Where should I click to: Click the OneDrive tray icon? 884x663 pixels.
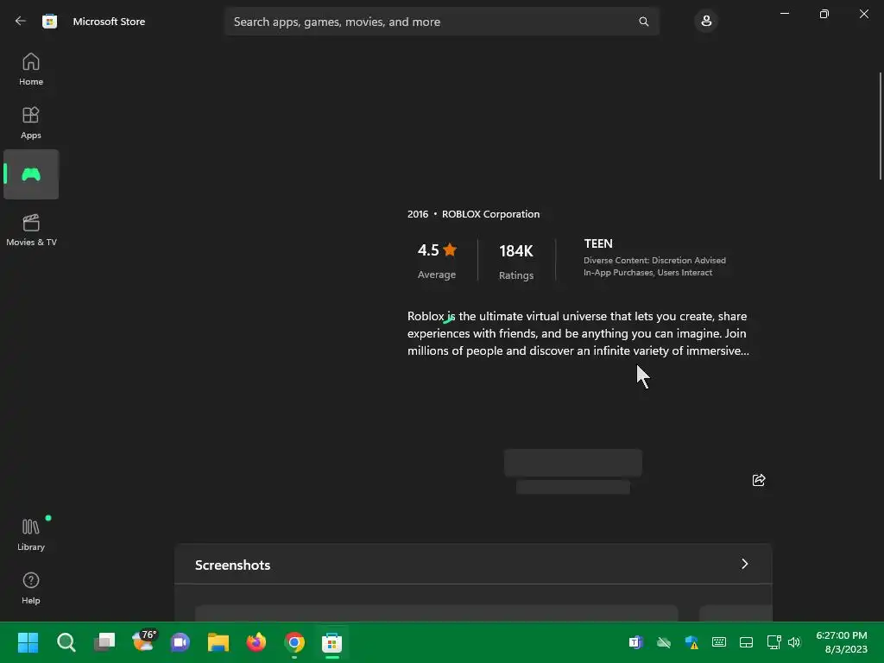tap(664, 642)
